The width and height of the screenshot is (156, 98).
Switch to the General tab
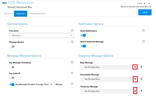coord(8,14)
